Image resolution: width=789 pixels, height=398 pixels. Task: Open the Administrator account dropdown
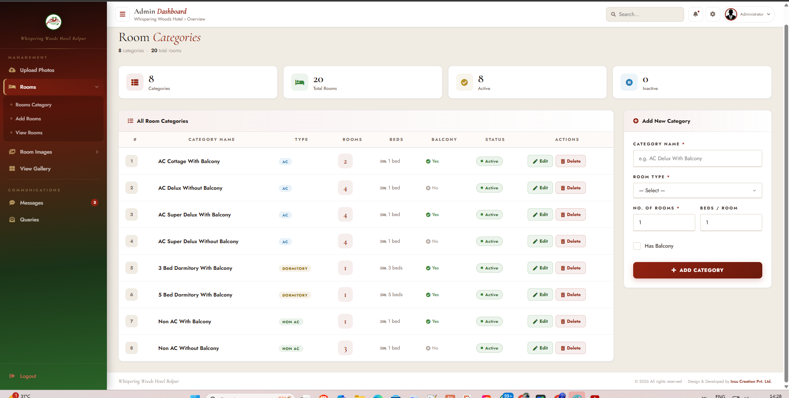click(x=768, y=14)
